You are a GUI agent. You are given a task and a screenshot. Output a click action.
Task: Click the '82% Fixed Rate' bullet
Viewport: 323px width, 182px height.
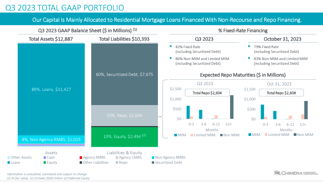[198, 49]
